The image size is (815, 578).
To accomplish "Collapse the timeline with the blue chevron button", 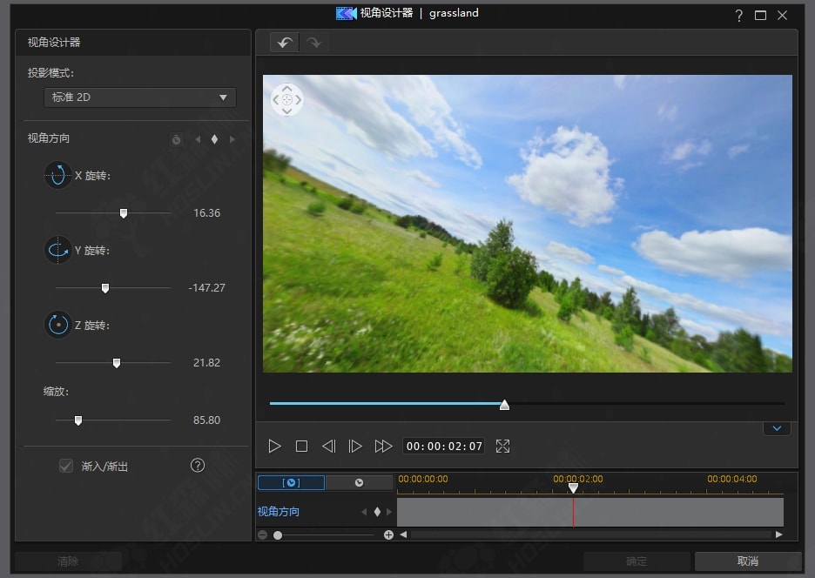I will (777, 428).
